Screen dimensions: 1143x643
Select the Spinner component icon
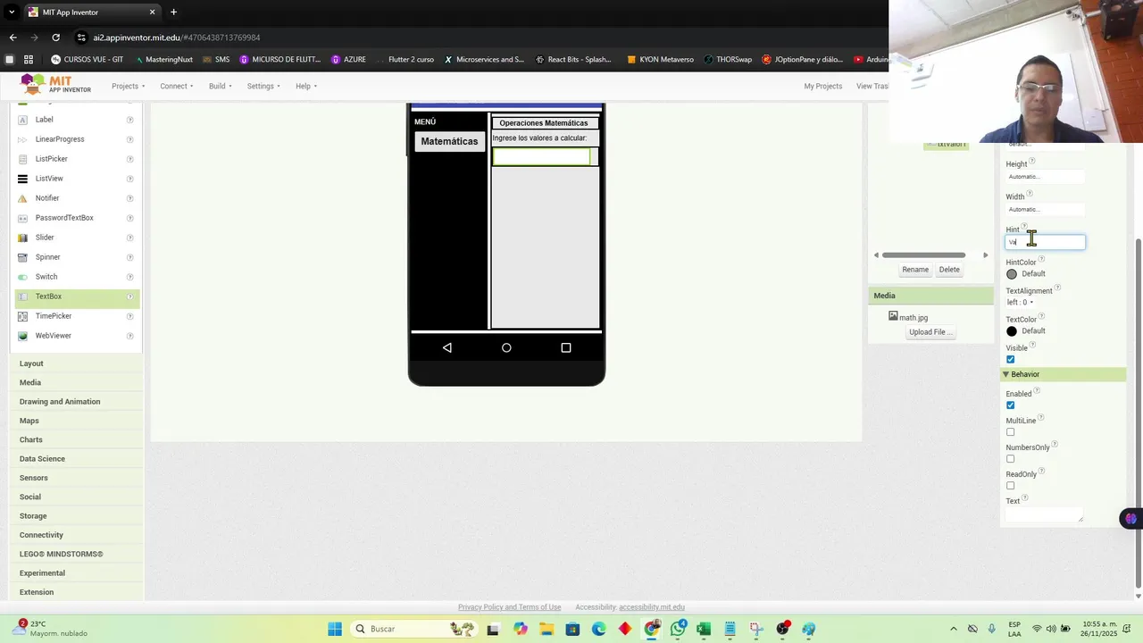22,257
